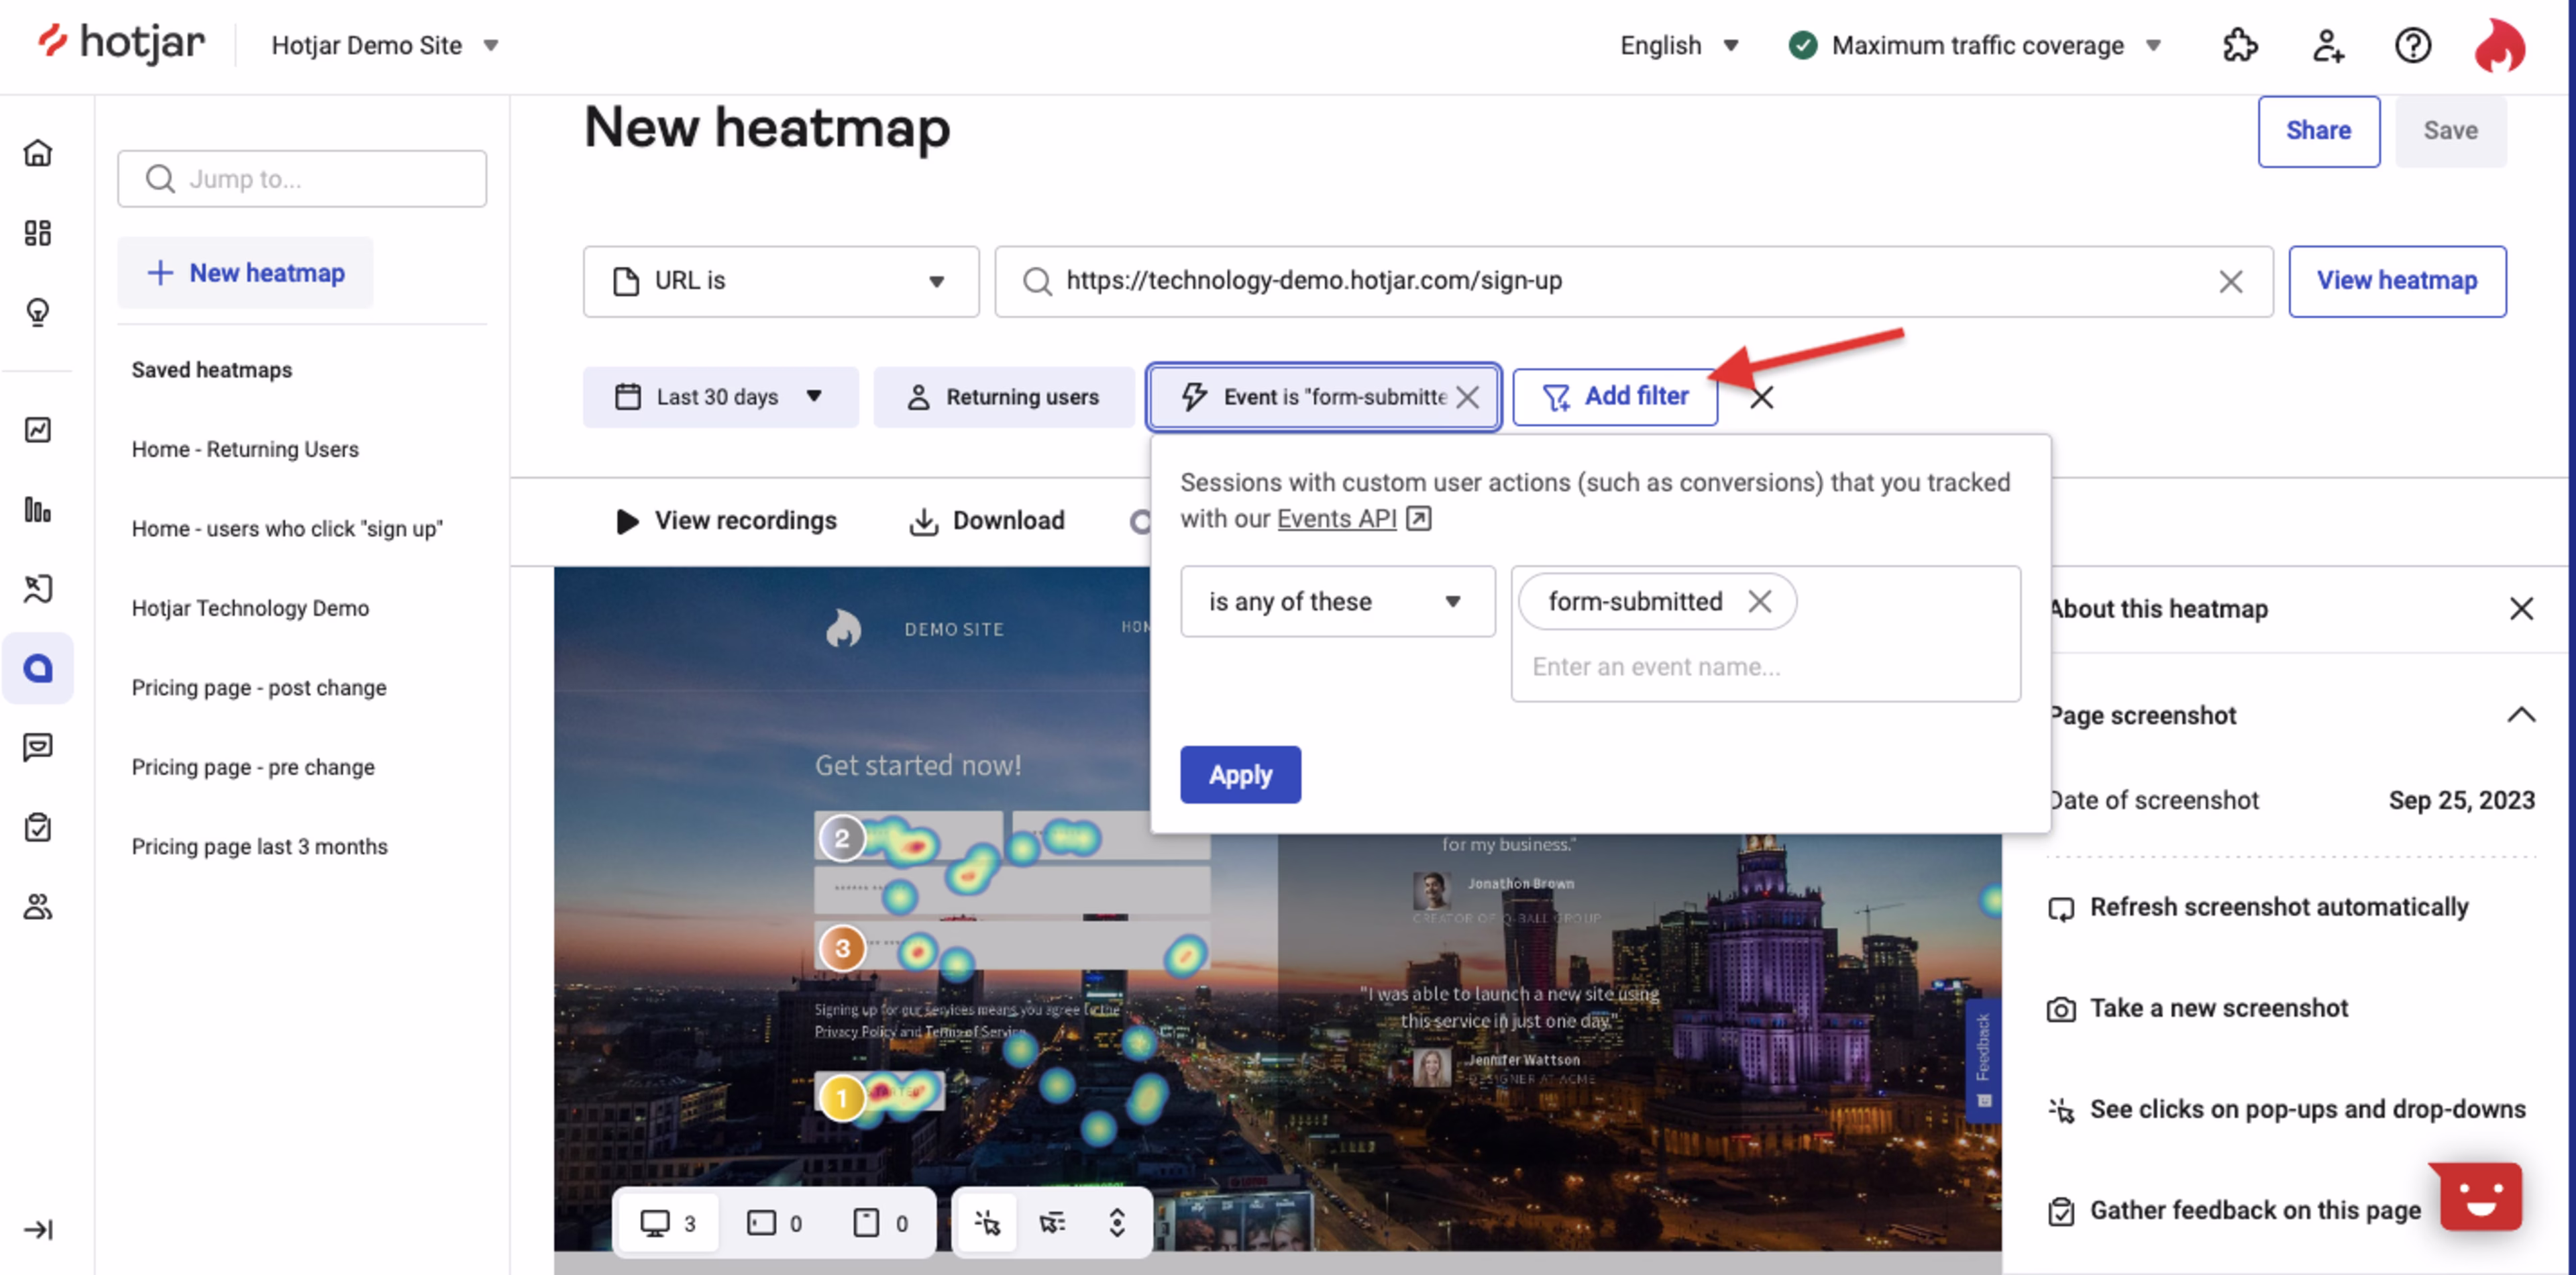Screen dimensions: 2576x1275
Task: Open the Hotjar Demo Site site switcher
Action: click(384, 45)
